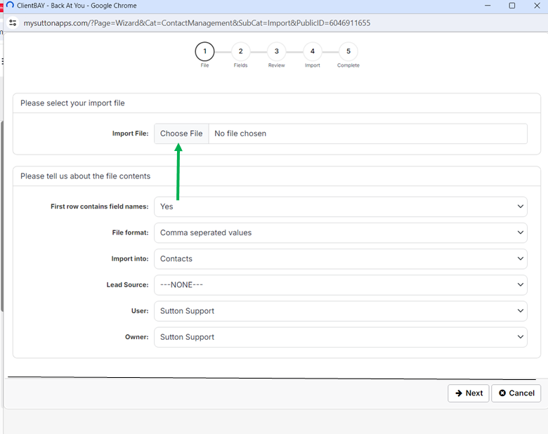Screen dimensions: 548x434
Task: Open the Import into dropdown
Action: point(340,258)
